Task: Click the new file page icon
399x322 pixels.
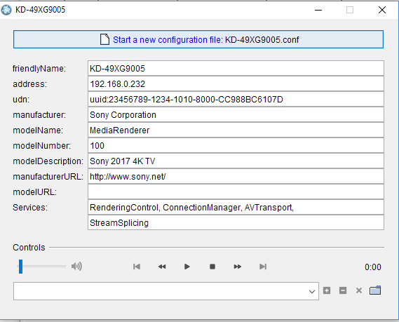Action: click(104, 39)
